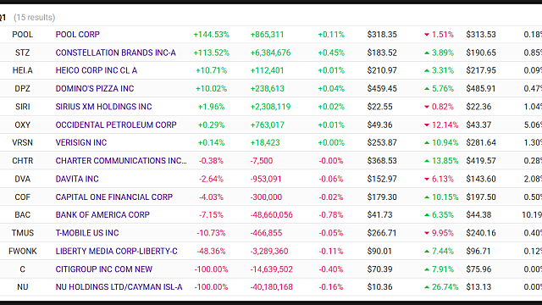Click the red down arrow beside 12.14%

pyautogui.click(x=427, y=125)
